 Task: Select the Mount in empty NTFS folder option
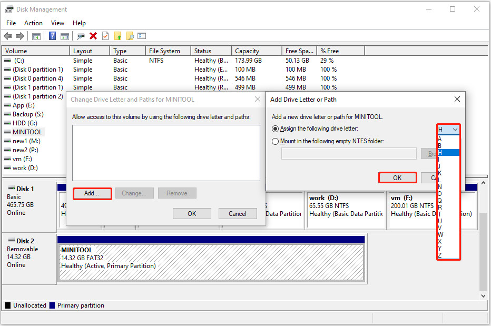pos(276,141)
